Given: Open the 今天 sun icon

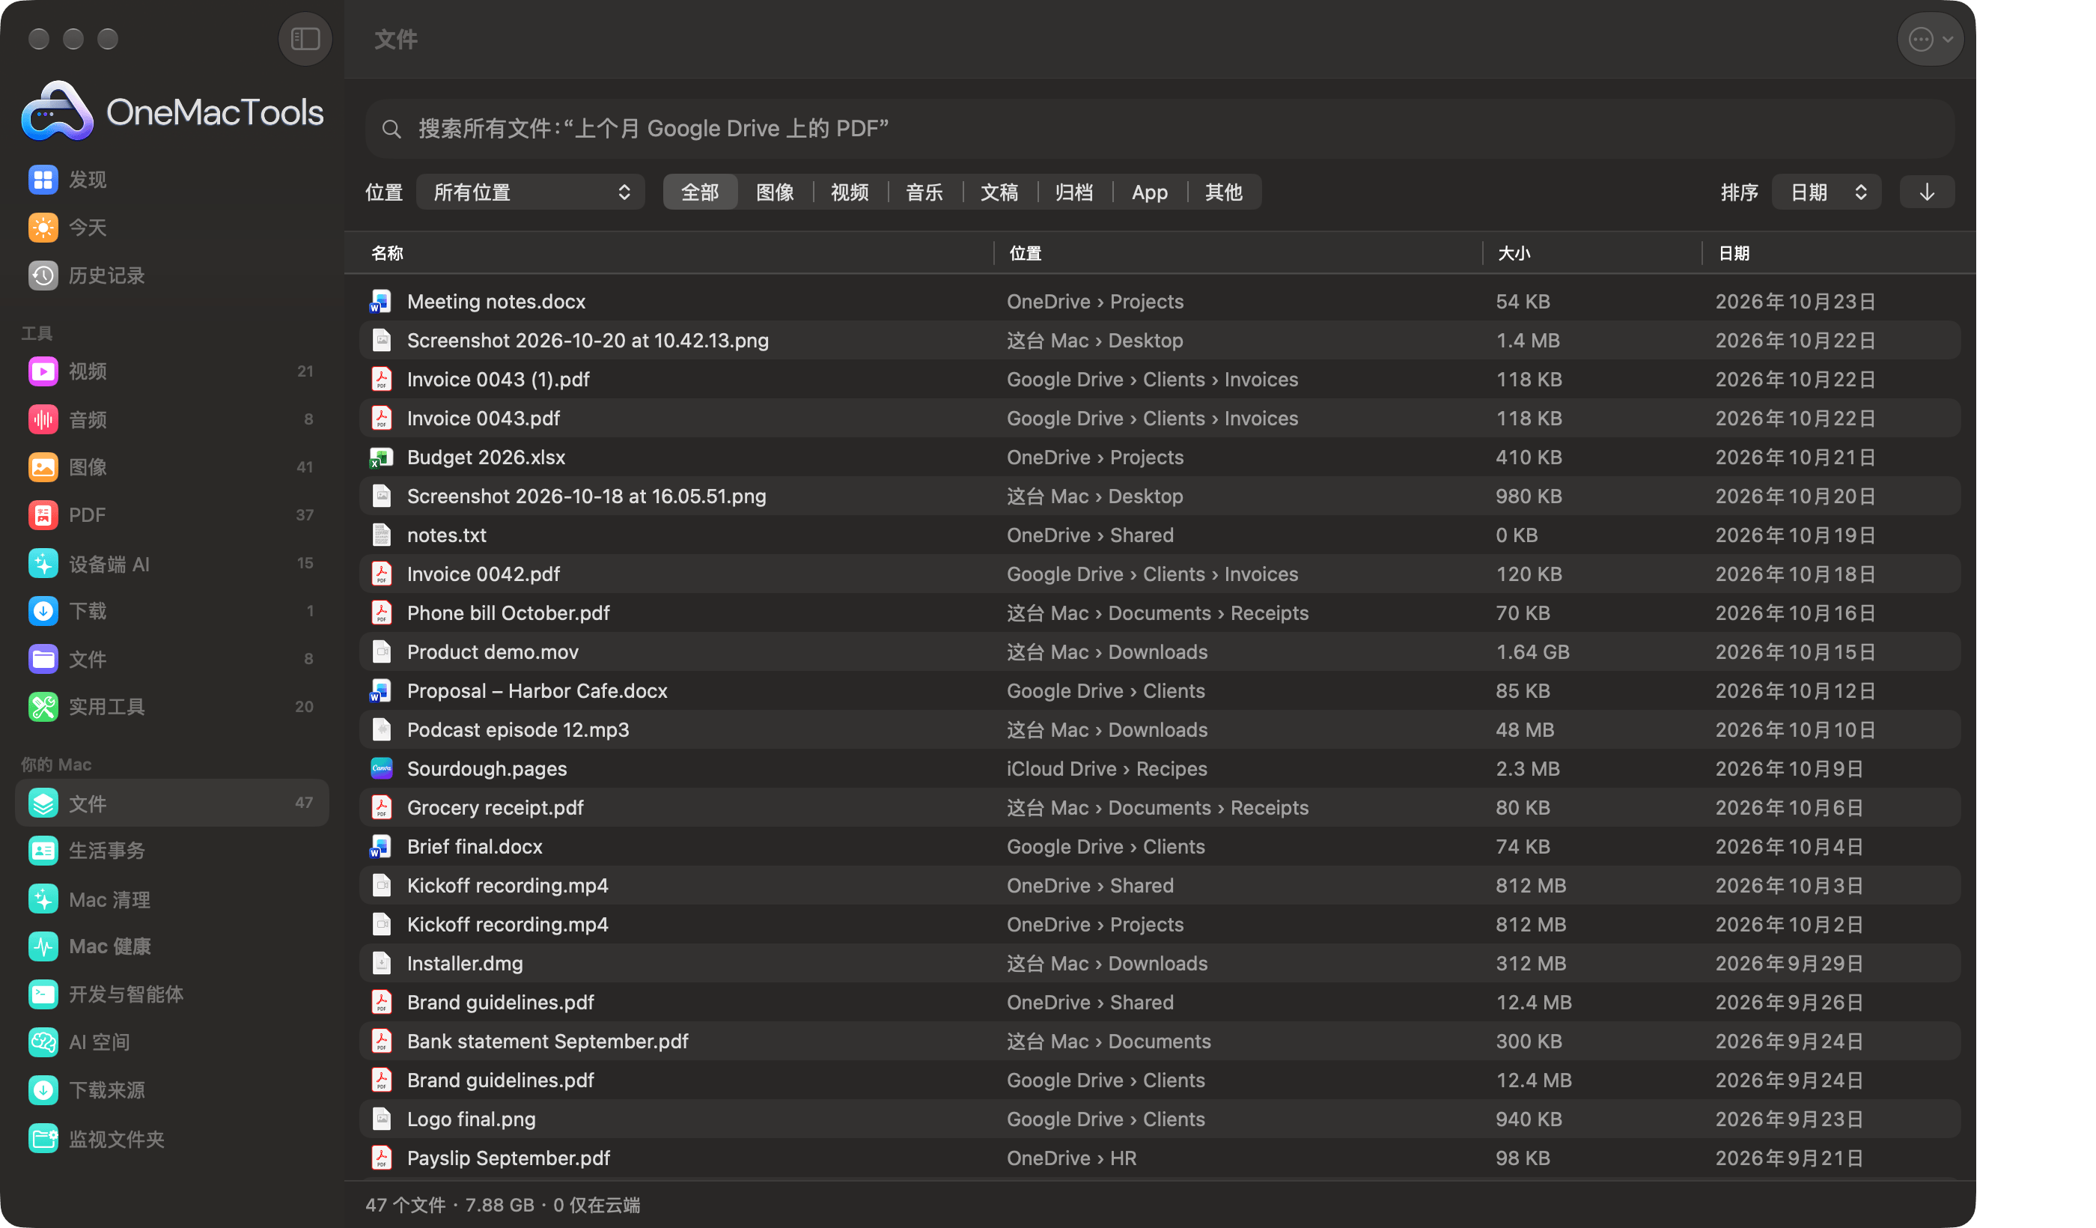Looking at the screenshot, I should 43,227.
